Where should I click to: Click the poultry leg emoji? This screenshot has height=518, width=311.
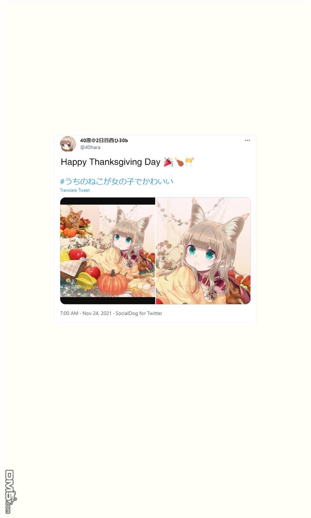(x=179, y=162)
